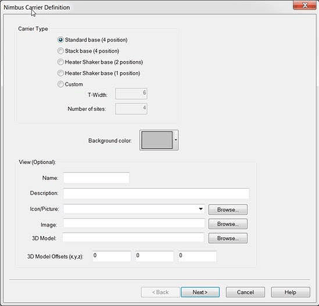
Task: Click the 3D Model y offset field
Action: coord(155,256)
